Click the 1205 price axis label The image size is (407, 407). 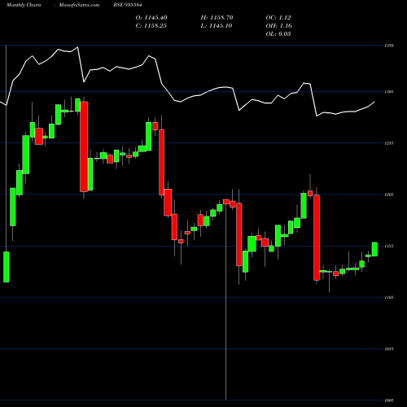tap(389, 195)
